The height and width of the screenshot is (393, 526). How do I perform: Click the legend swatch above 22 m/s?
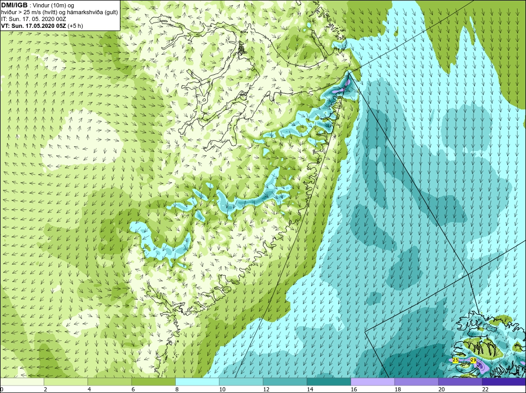tap(504, 382)
